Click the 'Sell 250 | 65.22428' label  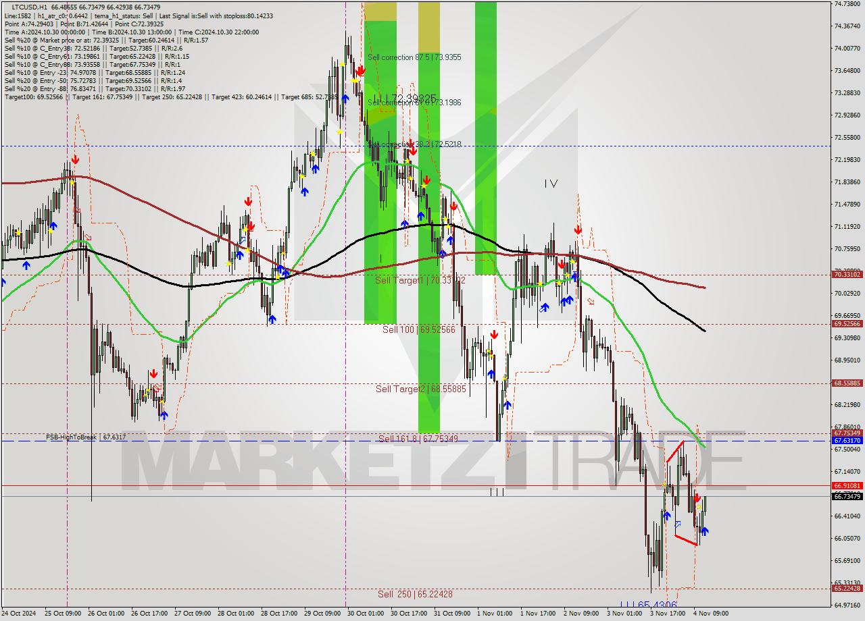[x=415, y=594]
